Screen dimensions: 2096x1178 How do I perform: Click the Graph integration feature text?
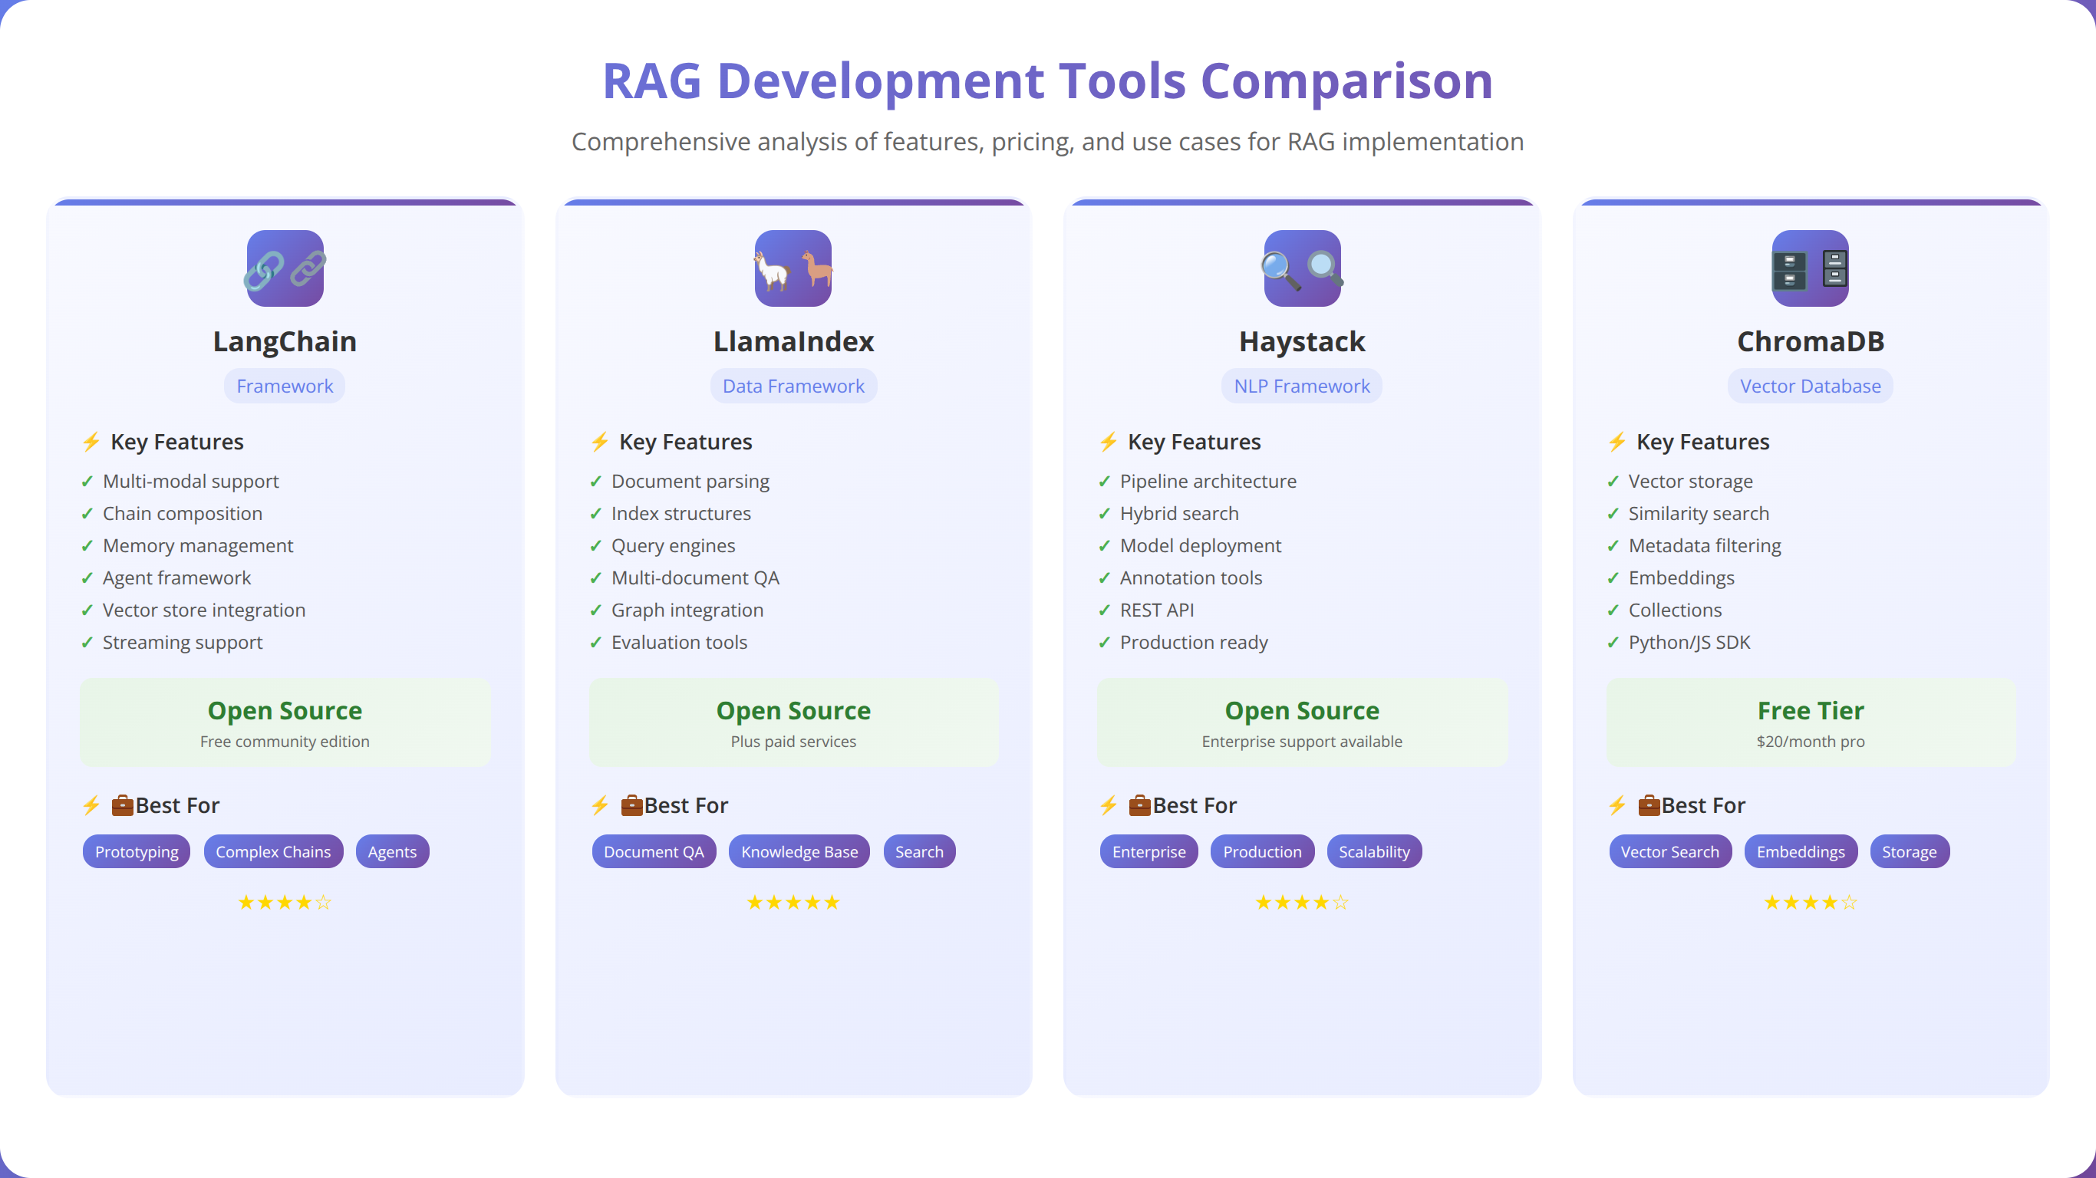(687, 610)
